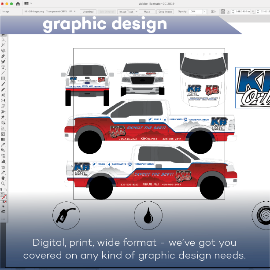Select the Paintbrush tool
The image size is (270, 270).
(3, 84)
